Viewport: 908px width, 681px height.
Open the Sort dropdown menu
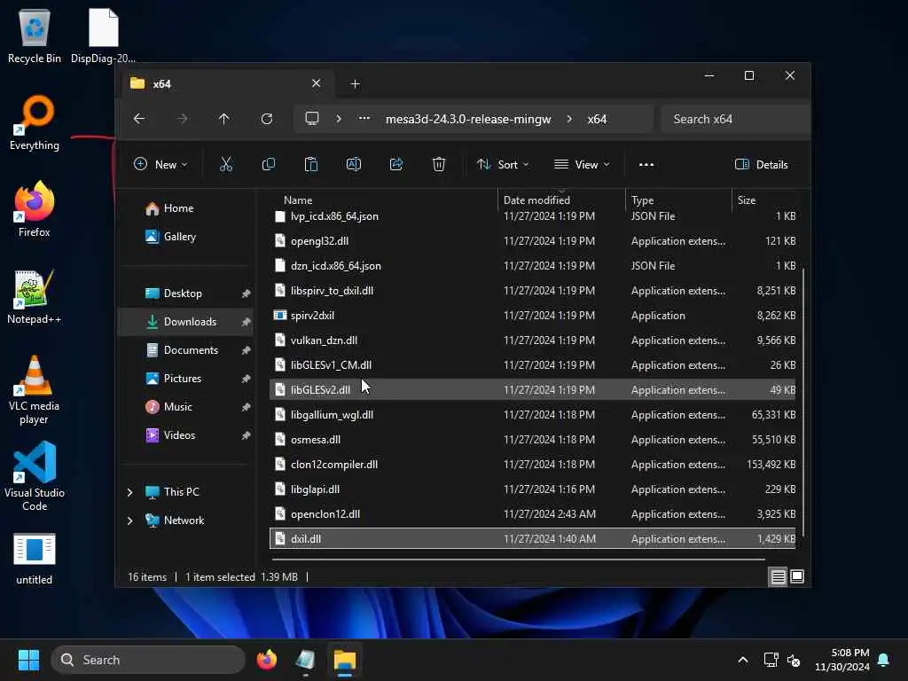click(x=503, y=164)
